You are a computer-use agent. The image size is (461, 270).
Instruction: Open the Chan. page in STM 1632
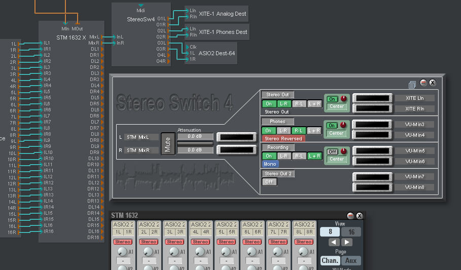click(x=330, y=260)
